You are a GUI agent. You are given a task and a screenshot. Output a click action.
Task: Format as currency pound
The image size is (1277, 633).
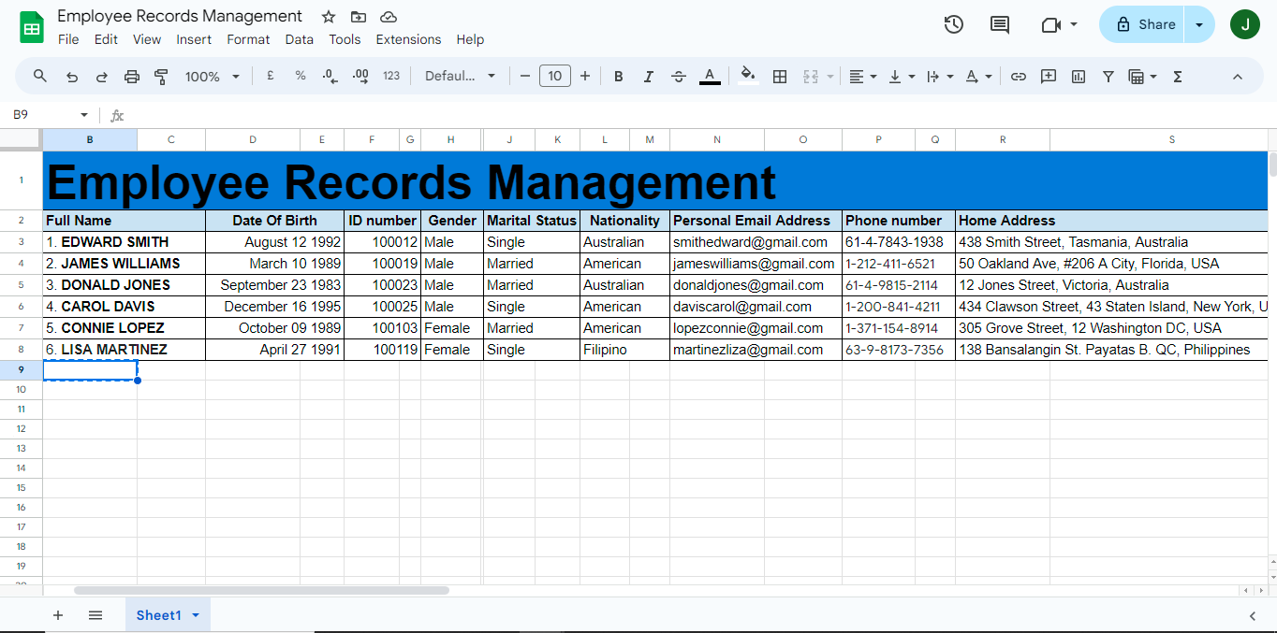coord(270,77)
